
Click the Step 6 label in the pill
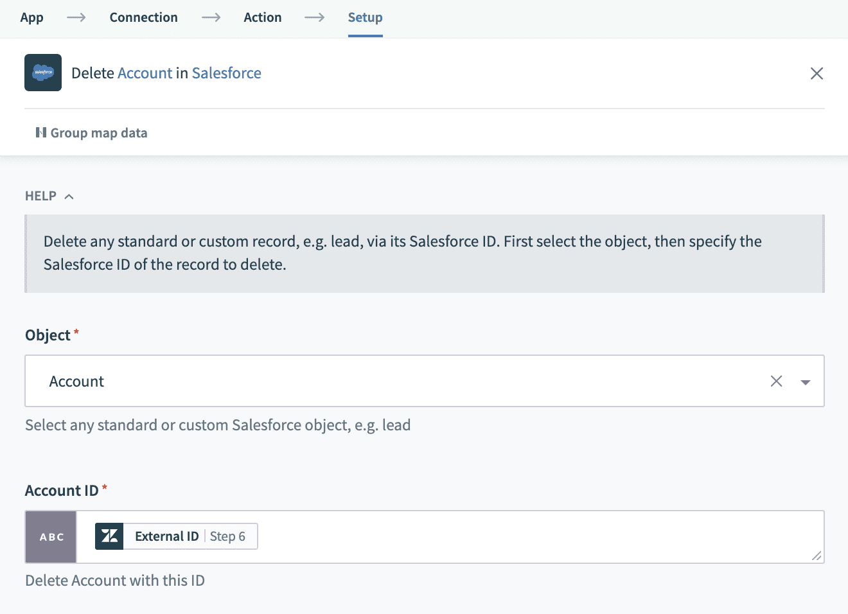(x=227, y=536)
